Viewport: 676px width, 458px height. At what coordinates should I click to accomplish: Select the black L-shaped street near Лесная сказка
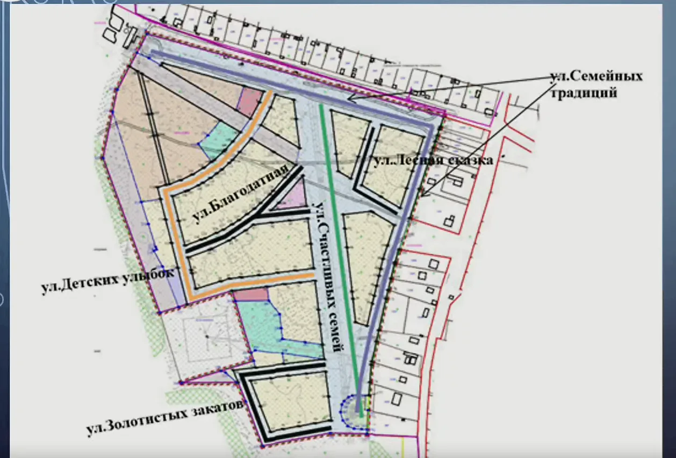click(x=361, y=177)
